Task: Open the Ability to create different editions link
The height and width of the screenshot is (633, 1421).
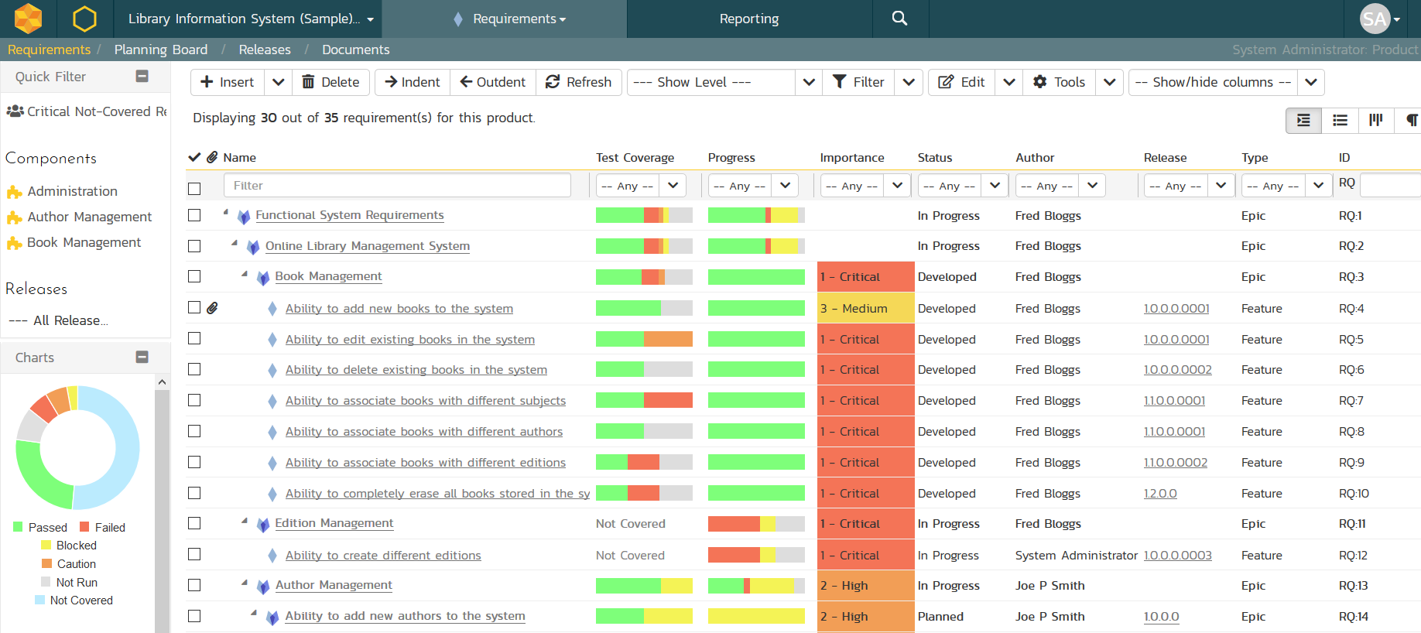Action: coord(383,556)
